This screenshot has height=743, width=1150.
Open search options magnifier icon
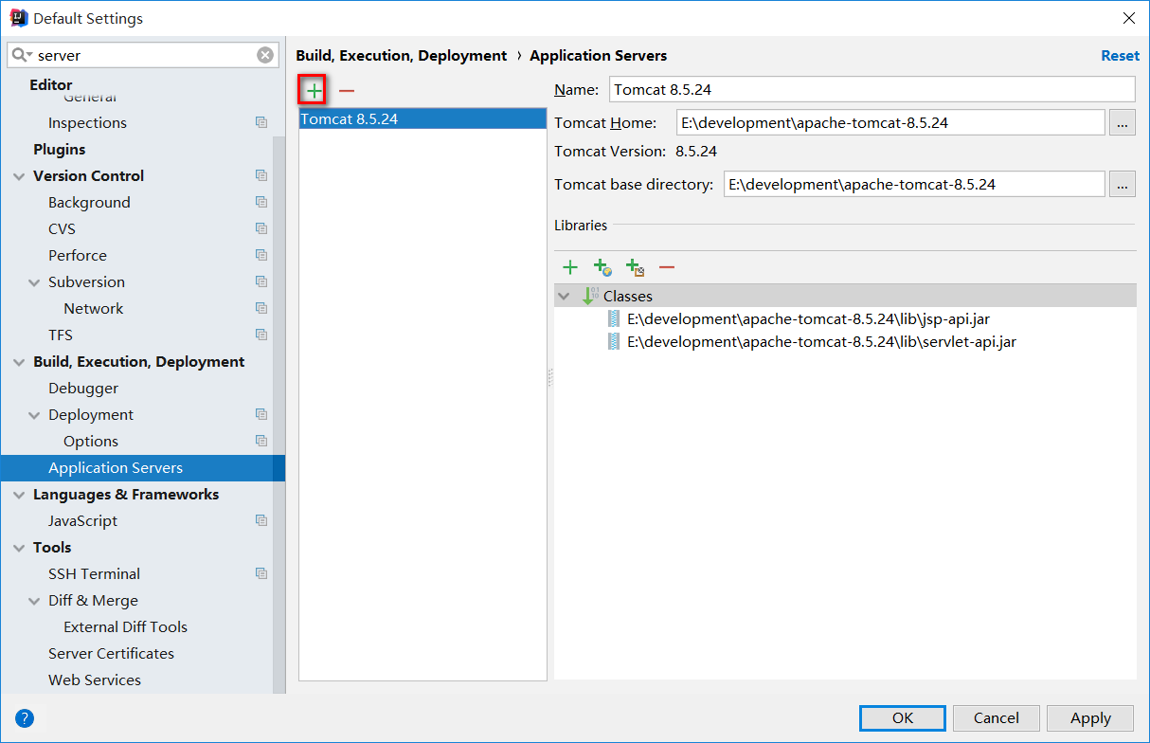pos(22,55)
